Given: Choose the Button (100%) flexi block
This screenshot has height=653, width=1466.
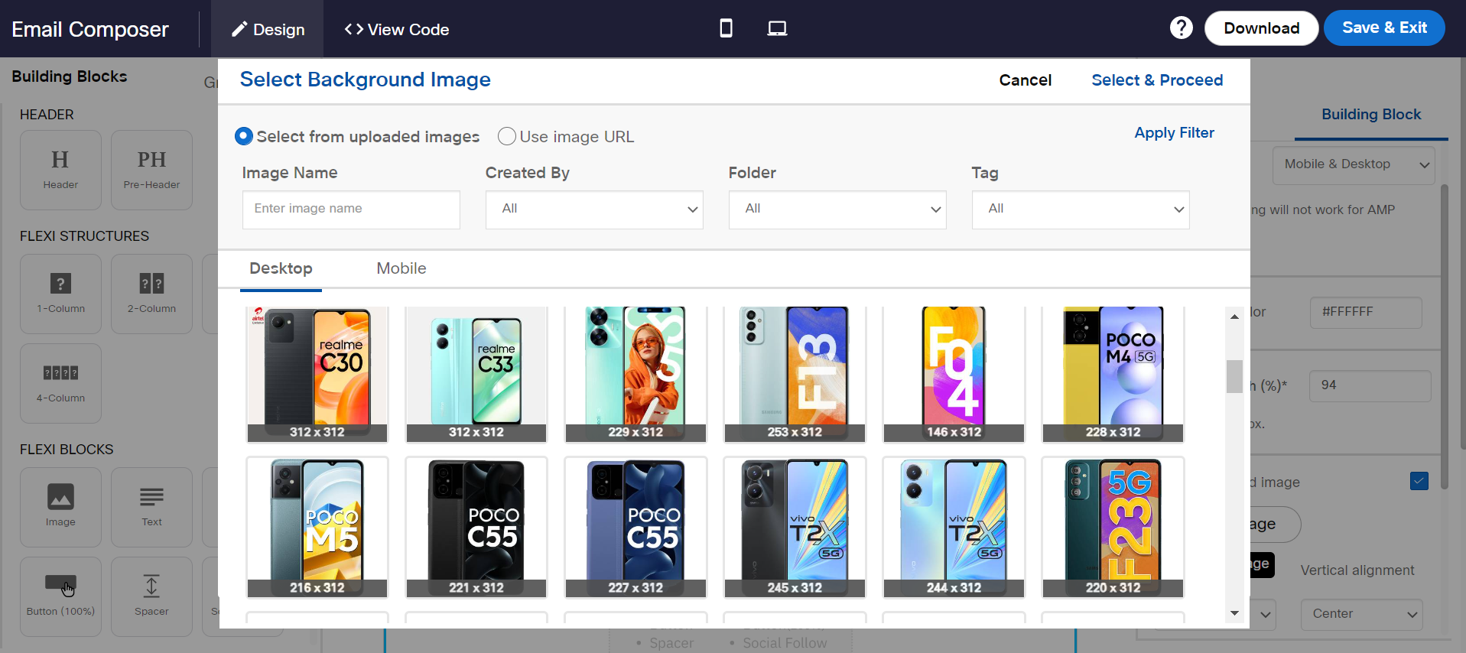Looking at the screenshot, I should (x=60, y=596).
